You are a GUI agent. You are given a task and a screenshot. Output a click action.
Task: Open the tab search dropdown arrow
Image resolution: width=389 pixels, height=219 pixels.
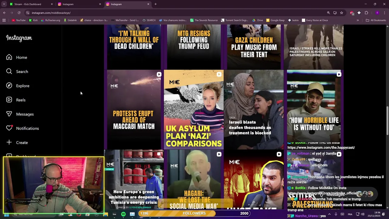point(4,4)
